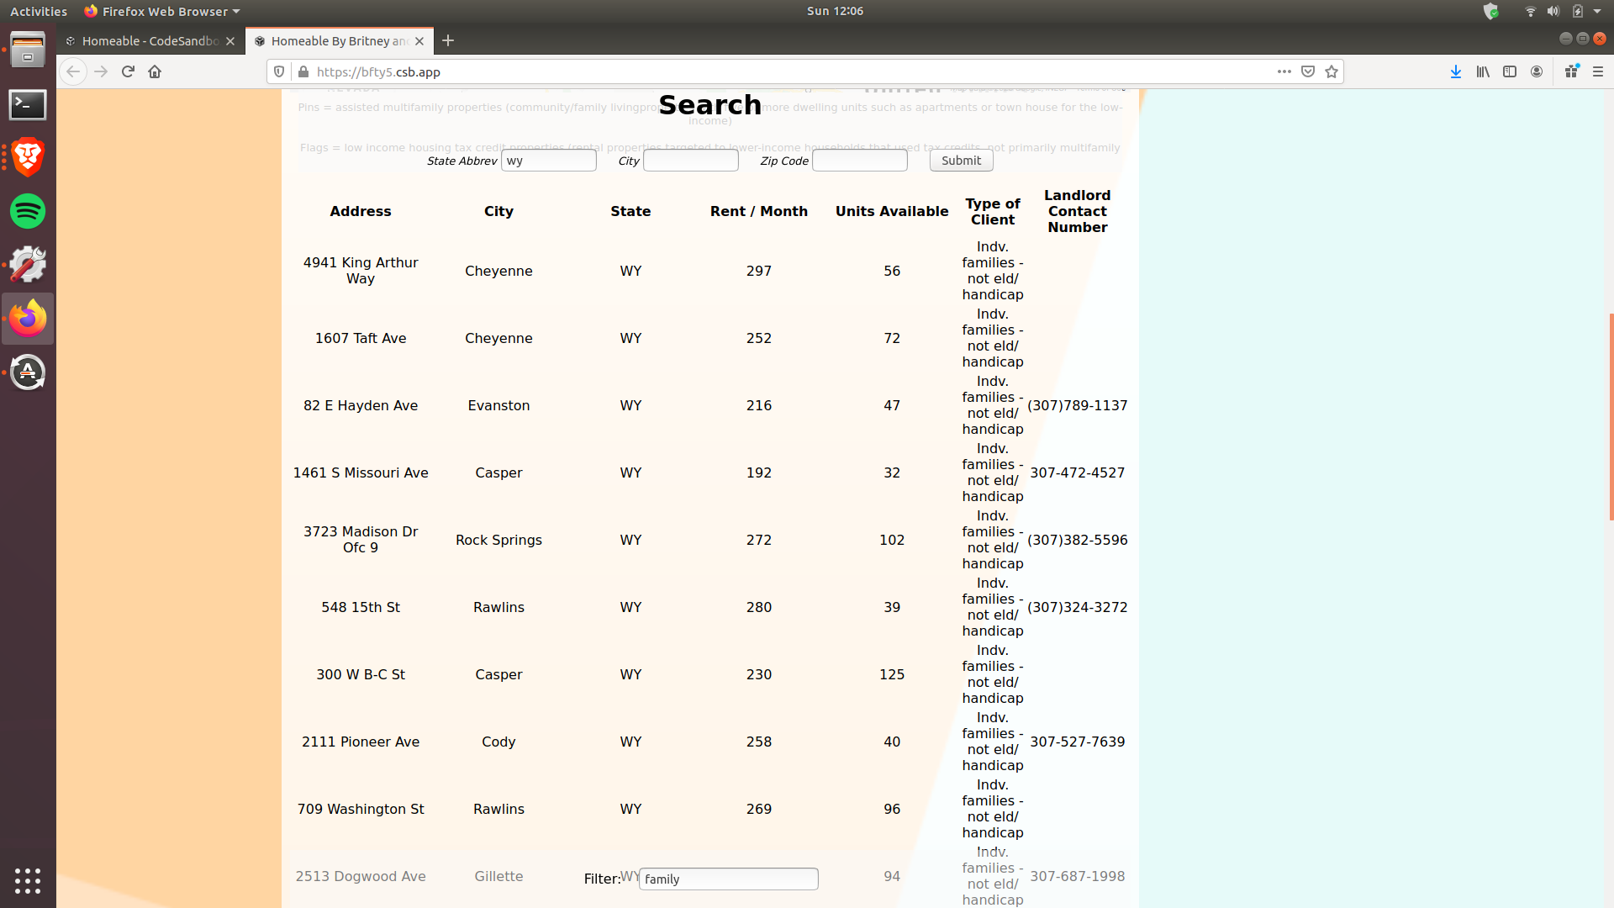Screen dimensions: 1614x908
Task: Open the Firefox hamburger menu
Action: pos(1598,71)
